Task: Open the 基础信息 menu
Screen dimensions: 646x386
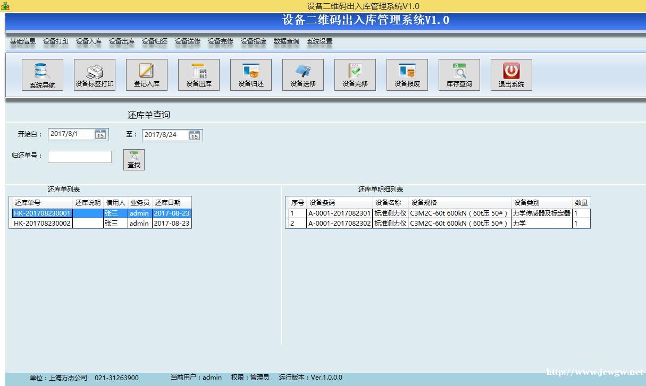Action: (23, 41)
